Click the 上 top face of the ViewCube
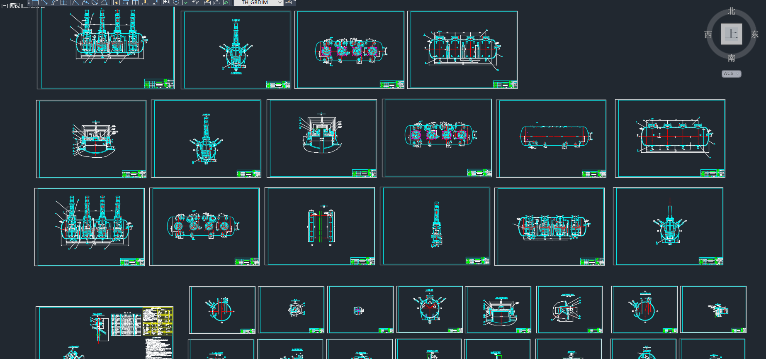This screenshot has height=359, width=766. [731, 34]
